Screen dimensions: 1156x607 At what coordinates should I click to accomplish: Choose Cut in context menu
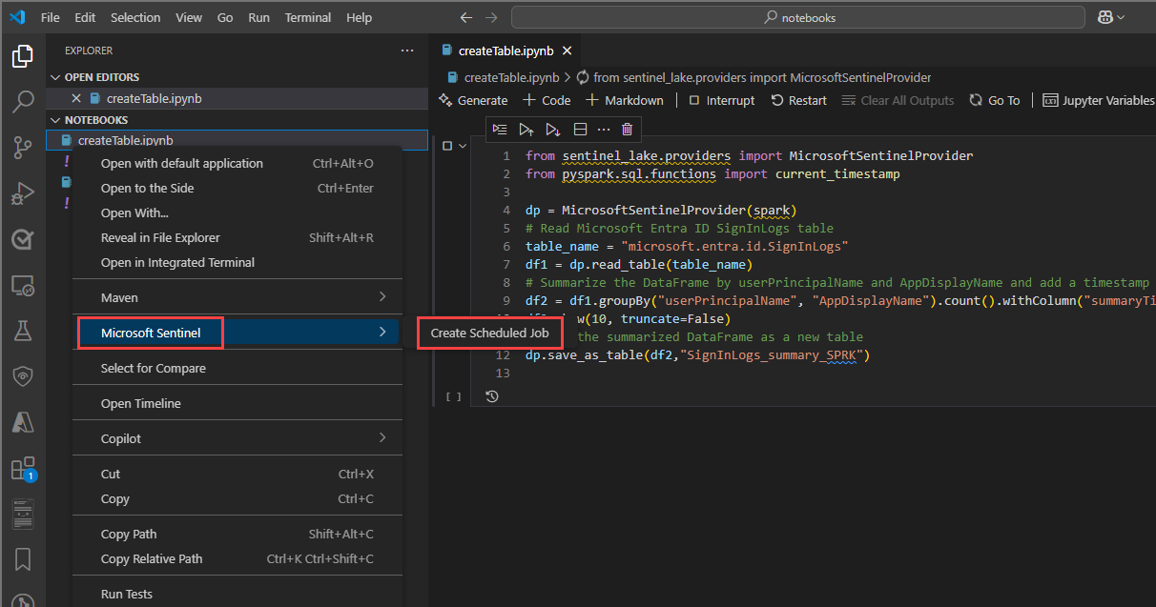tap(237, 474)
